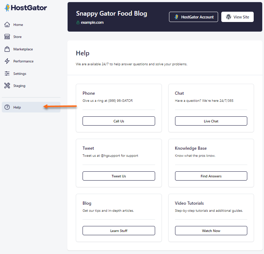Click the View Site button
This screenshot has height=254, width=264.
[x=237, y=17]
